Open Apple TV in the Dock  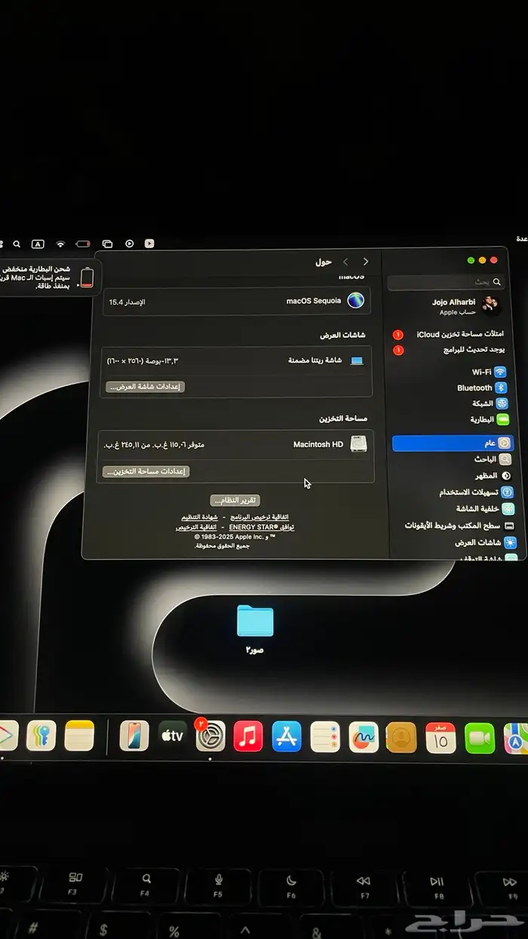coord(172,735)
